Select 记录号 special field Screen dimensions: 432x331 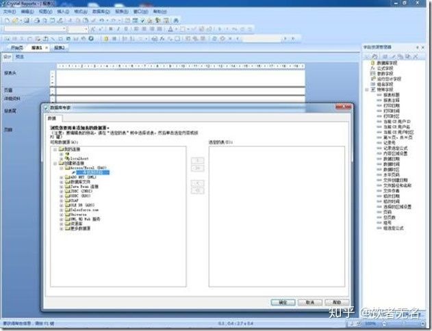(x=390, y=143)
